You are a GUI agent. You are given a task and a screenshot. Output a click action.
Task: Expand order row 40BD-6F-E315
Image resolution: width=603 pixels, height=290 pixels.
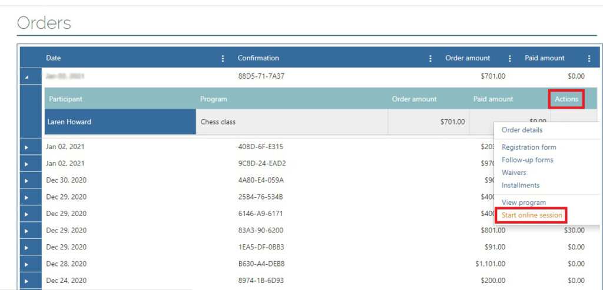click(27, 147)
